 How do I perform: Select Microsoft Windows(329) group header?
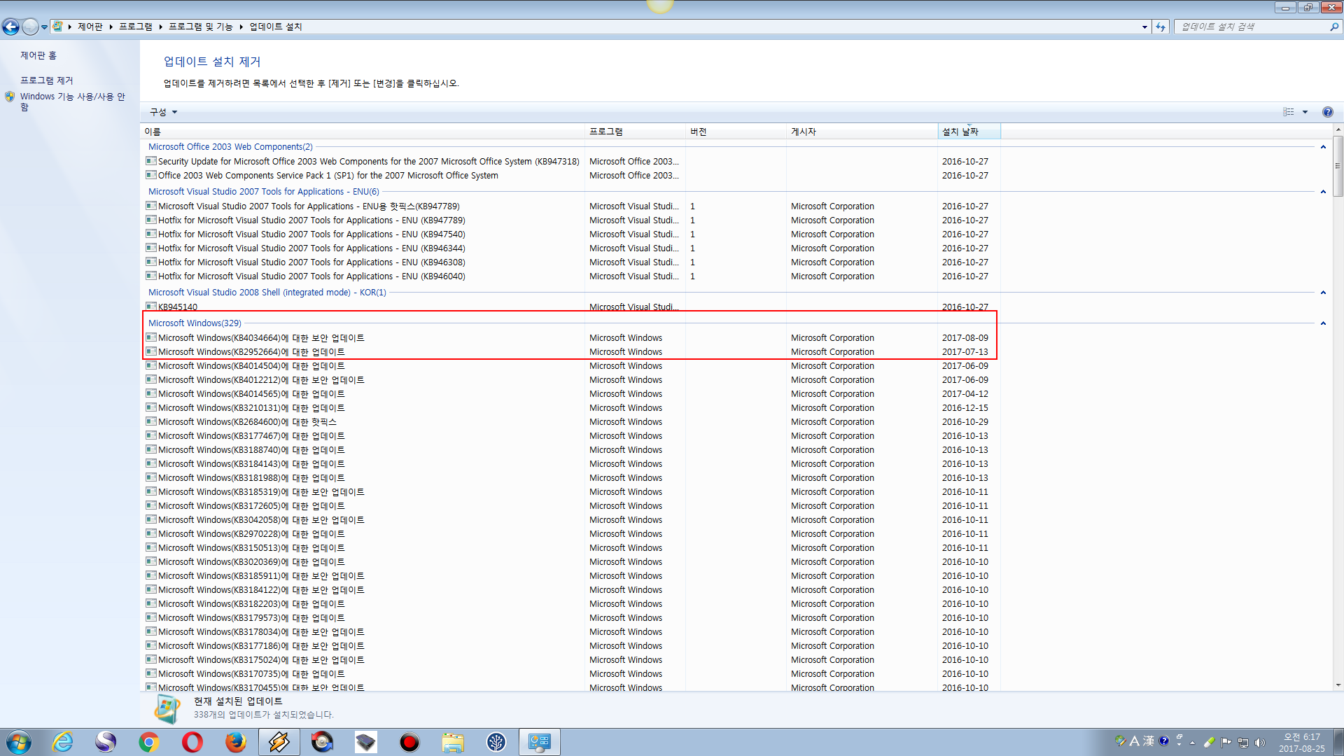(x=195, y=323)
